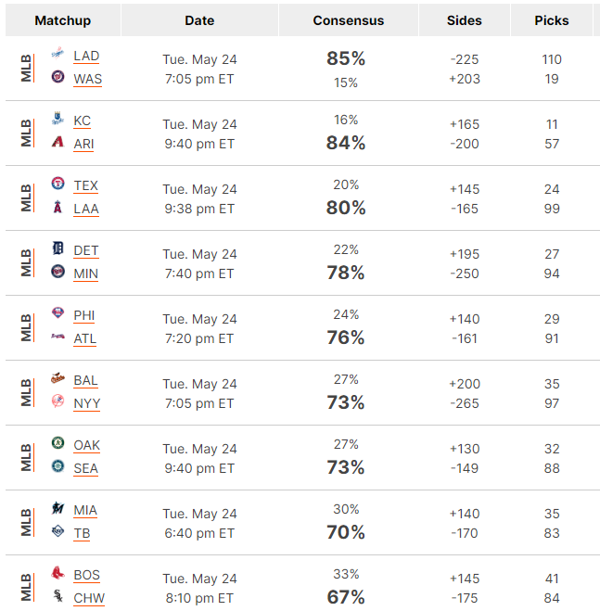Open the NYY team link
This screenshot has width=600, height=611.
click(87, 403)
